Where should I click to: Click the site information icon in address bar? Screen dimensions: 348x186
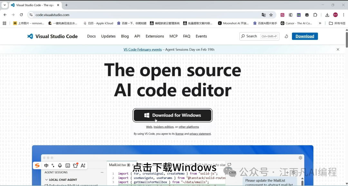tap(31, 15)
